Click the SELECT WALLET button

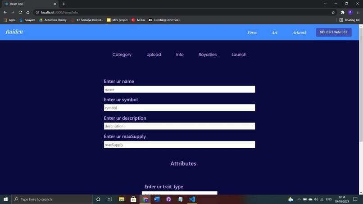tap(334, 32)
